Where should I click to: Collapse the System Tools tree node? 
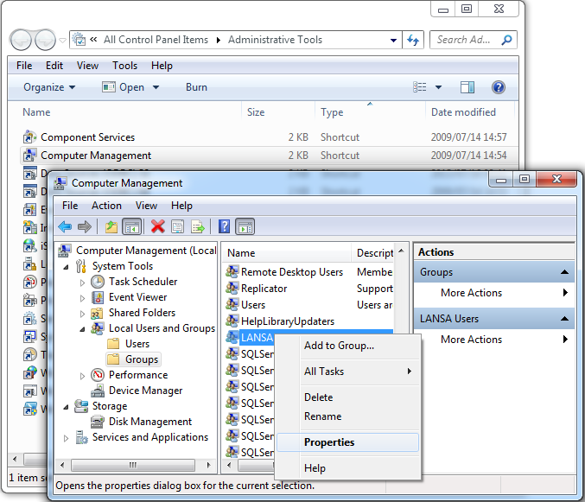(x=66, y=267)
